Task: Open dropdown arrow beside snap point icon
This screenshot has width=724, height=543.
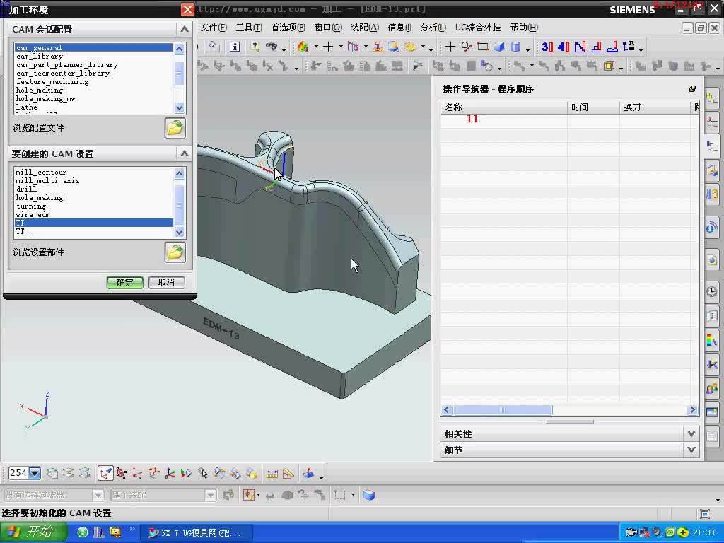Action: [258, 495]
